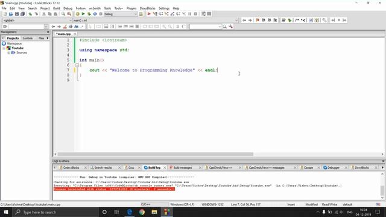Click the DoxyBlocks block comment icon
The image size is (386, 217).
pos(297,20)
